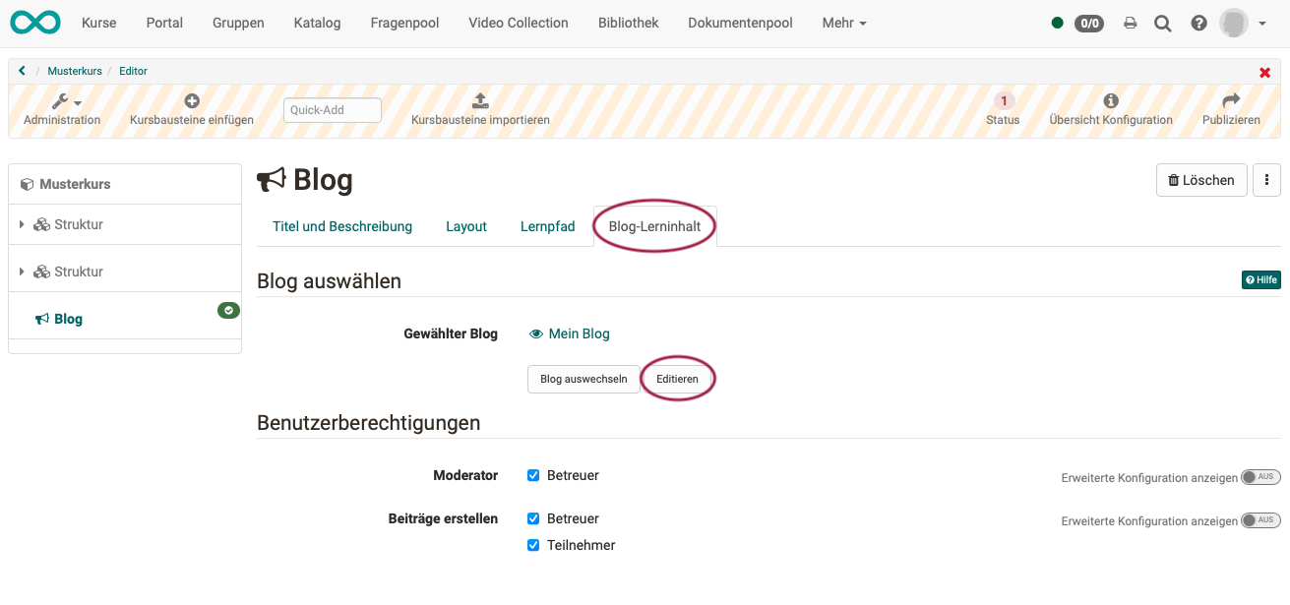Open Übersicht Konfiguration info icon
This screenshot has width=1290, height=605.
[1110, 98]
